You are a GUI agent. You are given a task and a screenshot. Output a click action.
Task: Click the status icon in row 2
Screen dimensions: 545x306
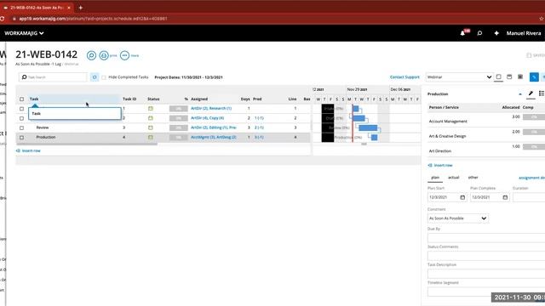click(151, 118)
